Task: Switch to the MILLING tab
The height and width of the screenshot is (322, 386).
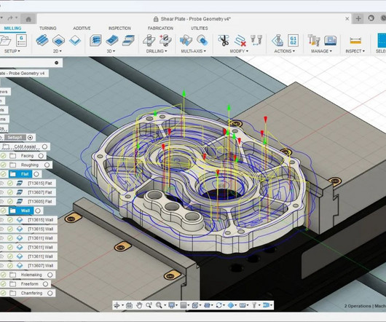Action: [x=12, y=28]
